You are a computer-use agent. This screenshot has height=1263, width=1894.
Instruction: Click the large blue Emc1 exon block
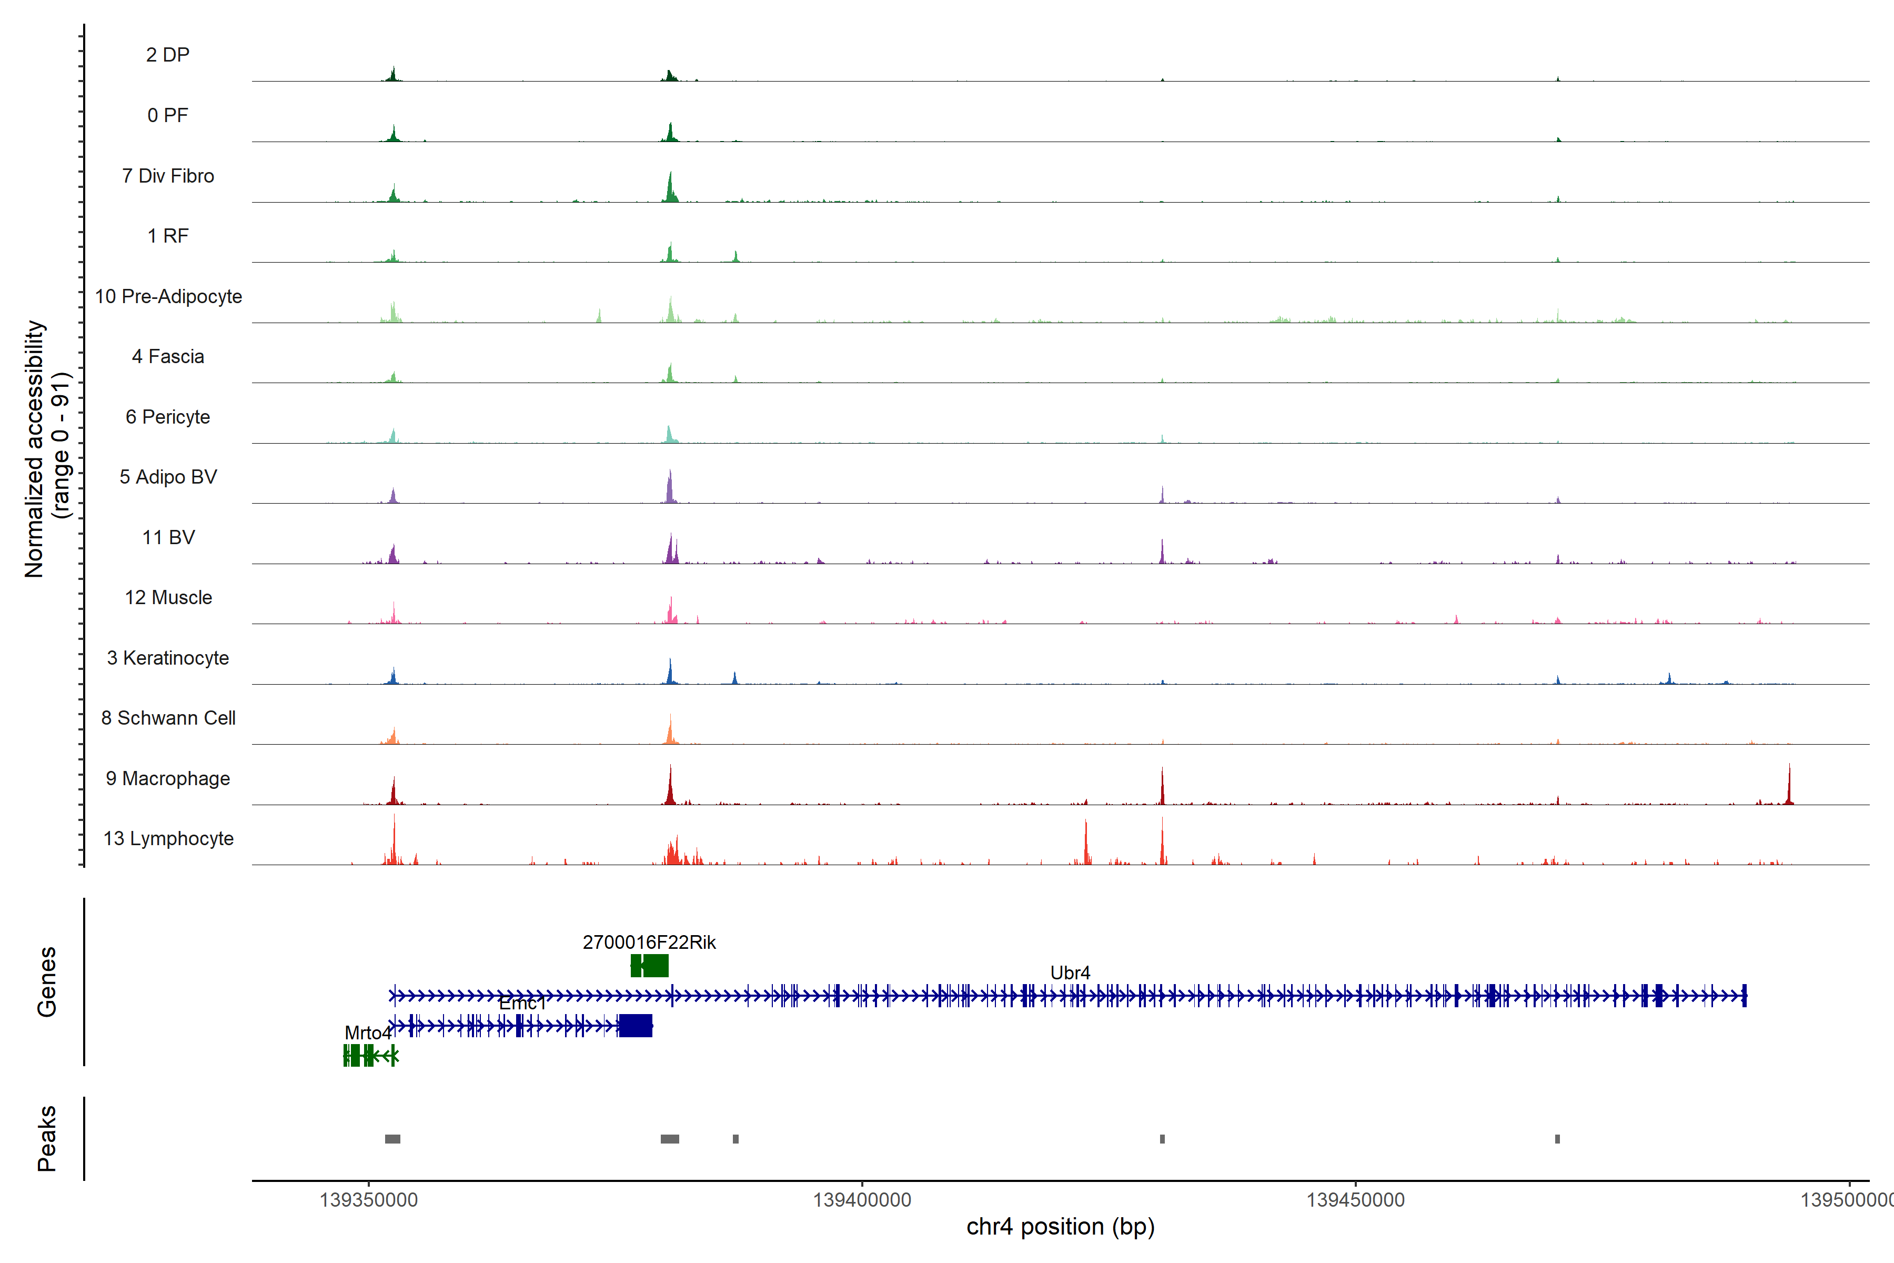point(636,1026)
